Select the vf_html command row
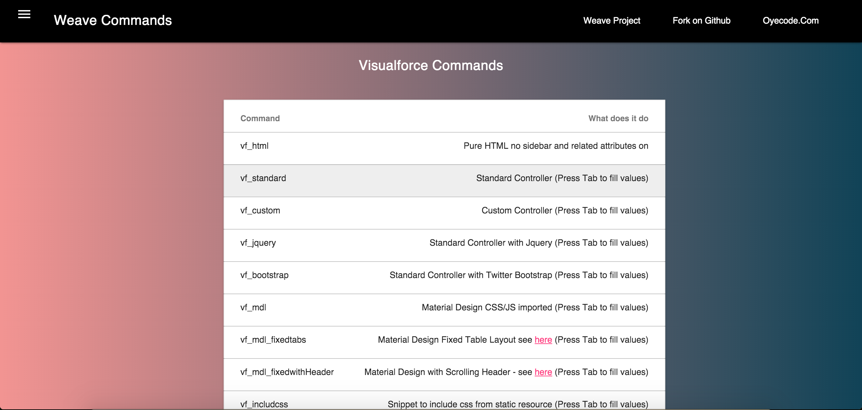The width and height of the screenshot is (862, 410). [444, 148]
